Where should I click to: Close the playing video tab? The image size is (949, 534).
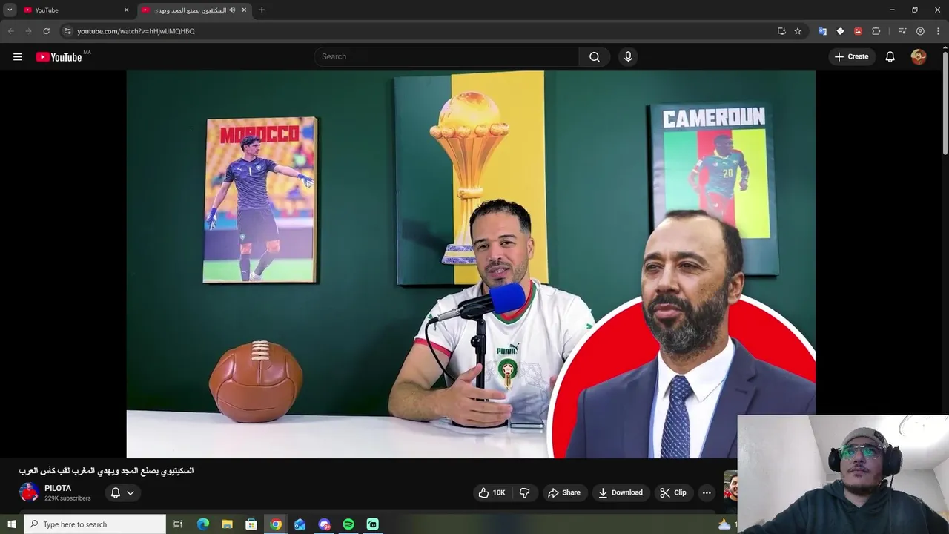point(244,10)
